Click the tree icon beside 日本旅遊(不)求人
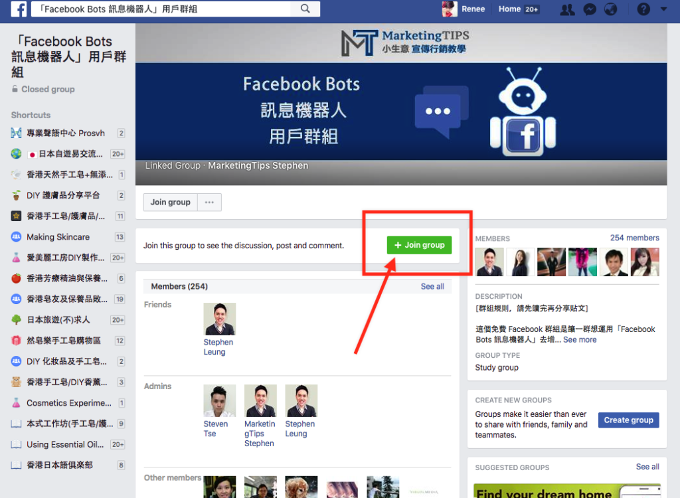Image resolution: width=680 pixels, height=498 pixels. coord(16,320)
